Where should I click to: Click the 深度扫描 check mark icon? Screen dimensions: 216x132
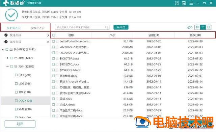coord(6,42)
